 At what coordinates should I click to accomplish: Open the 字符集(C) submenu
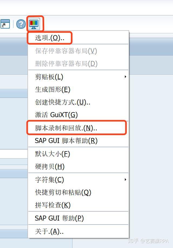coord(78,180)
